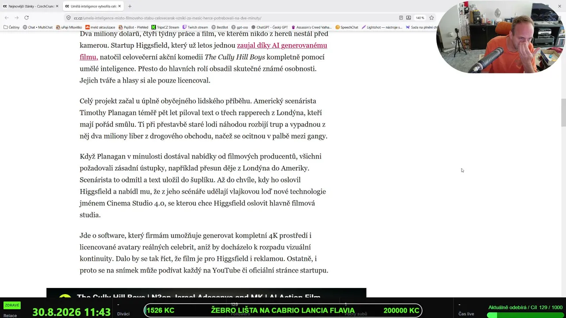This screenshot has height=318, width=566.
Task: Click the save-to-pocket/download page icon in address bar
Action: click(x=409, y=18)
